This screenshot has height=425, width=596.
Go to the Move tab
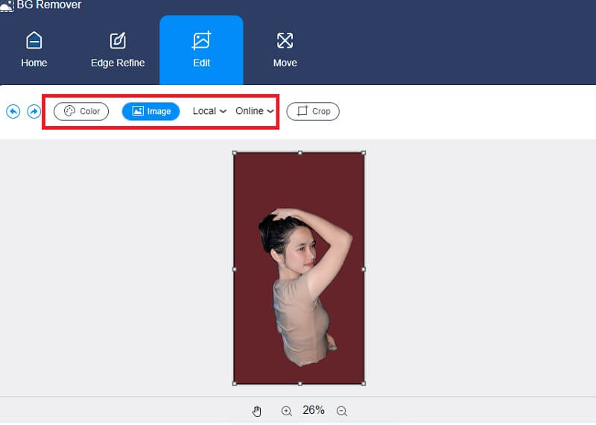[x=285, y=50]
